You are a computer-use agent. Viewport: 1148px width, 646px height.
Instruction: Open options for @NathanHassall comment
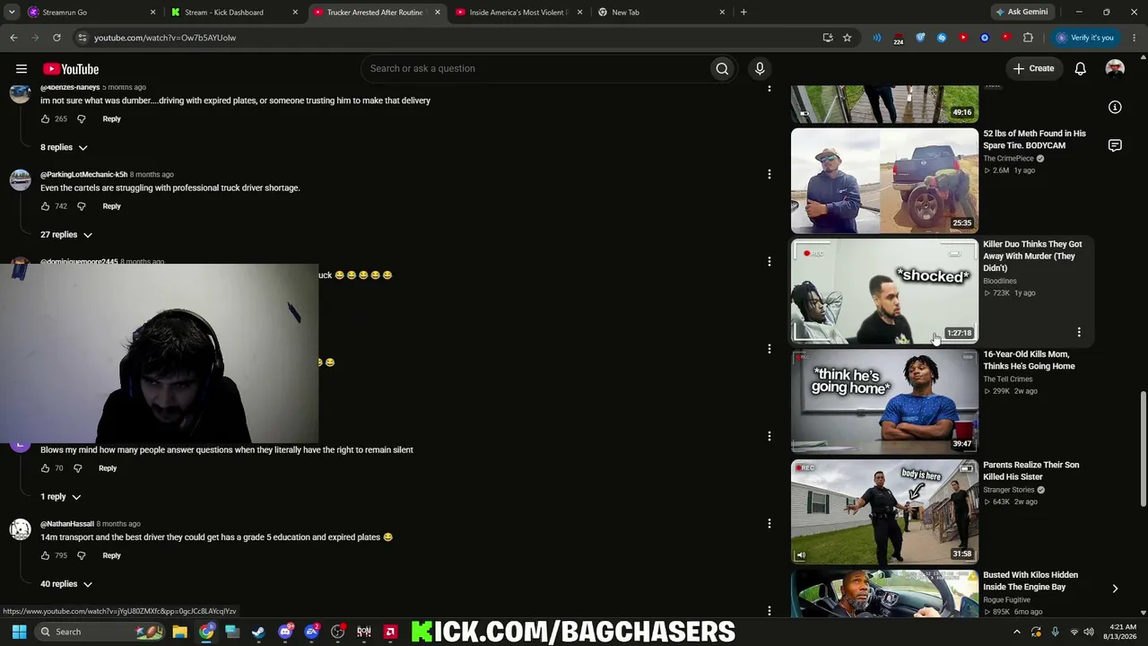click(769, 523)
